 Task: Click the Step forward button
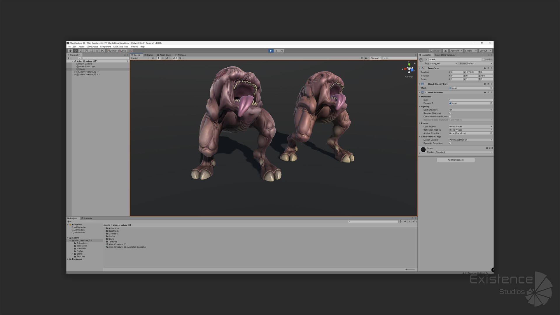tap(282, 51)
